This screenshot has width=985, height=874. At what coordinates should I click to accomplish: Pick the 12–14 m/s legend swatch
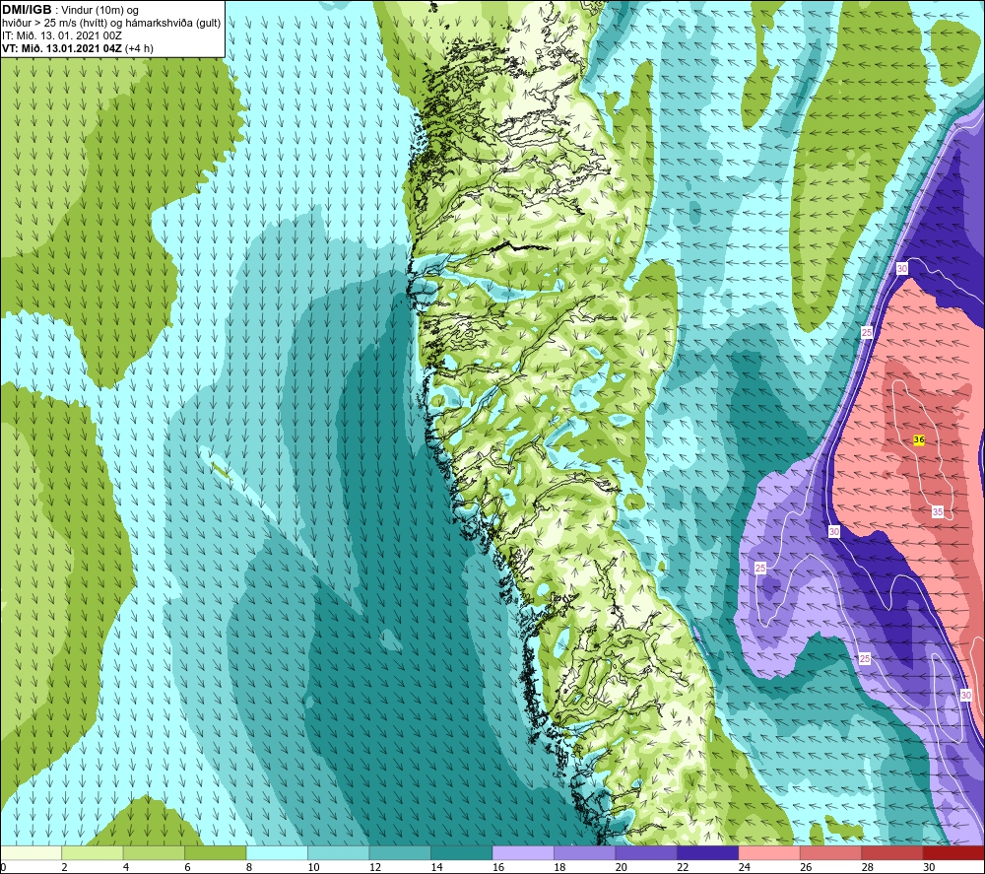click(400, 852)
